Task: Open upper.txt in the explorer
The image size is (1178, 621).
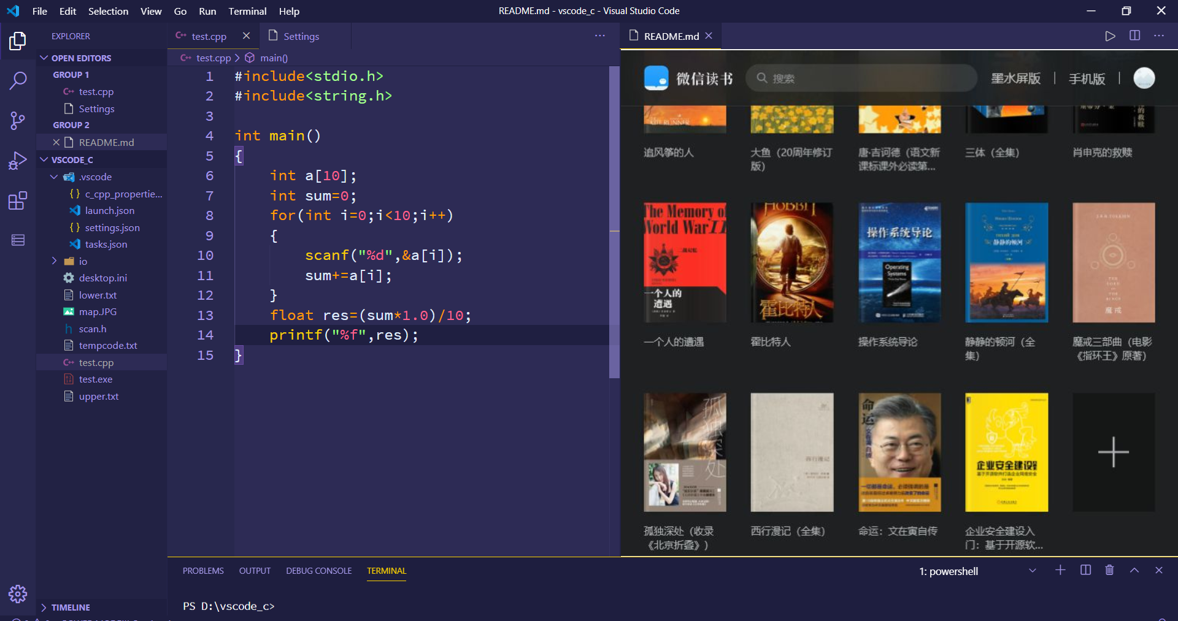Action: tap(102, 396)
